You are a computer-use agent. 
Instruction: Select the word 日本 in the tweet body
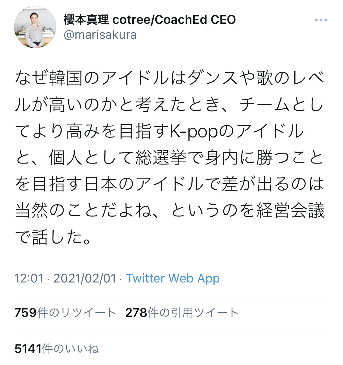point(101,184)
